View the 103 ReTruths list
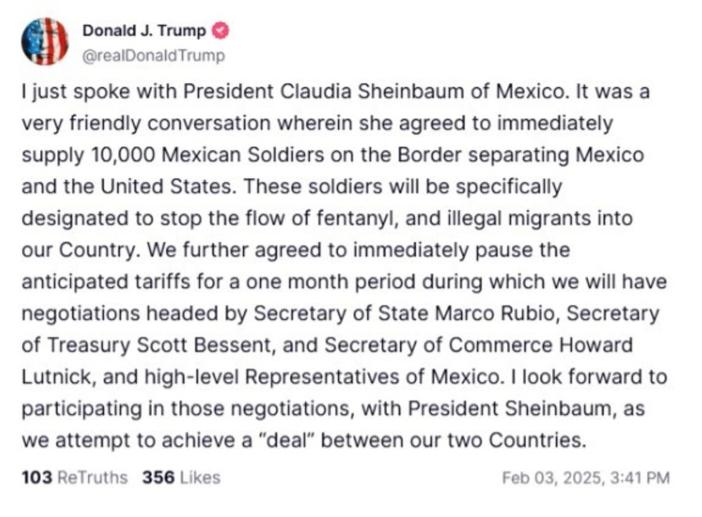This screenshot has height=517, width=702. (x=74, y=477)
